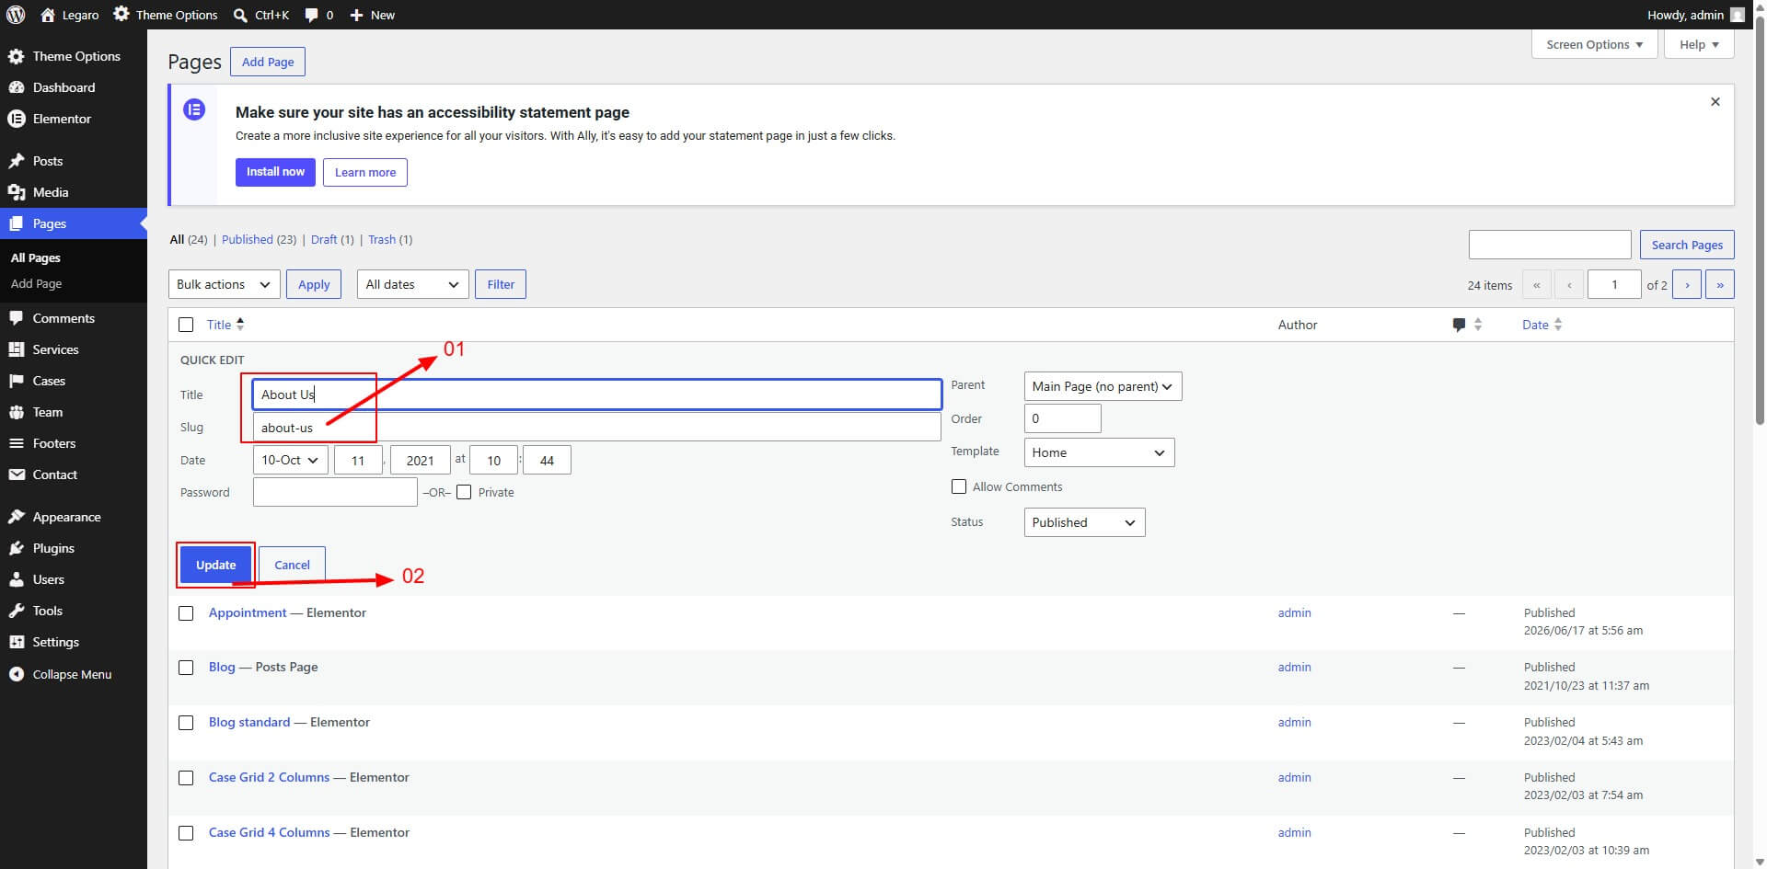Open the Case Grid 2 Columns link

269,777
